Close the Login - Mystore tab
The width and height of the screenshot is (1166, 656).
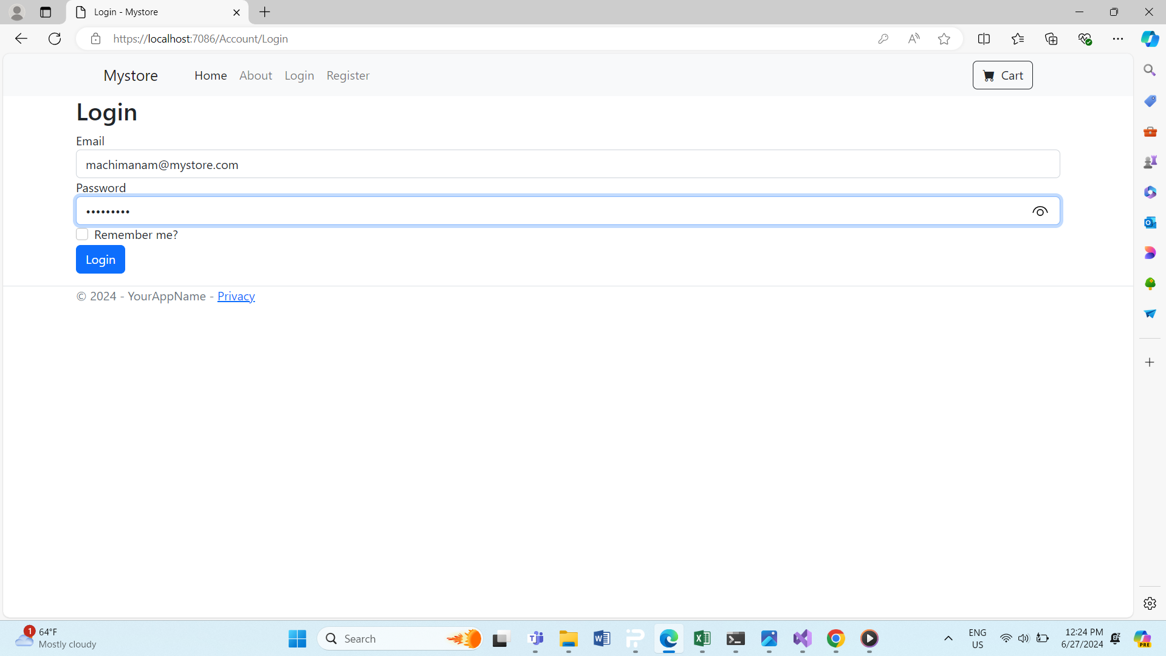point(236,12)
